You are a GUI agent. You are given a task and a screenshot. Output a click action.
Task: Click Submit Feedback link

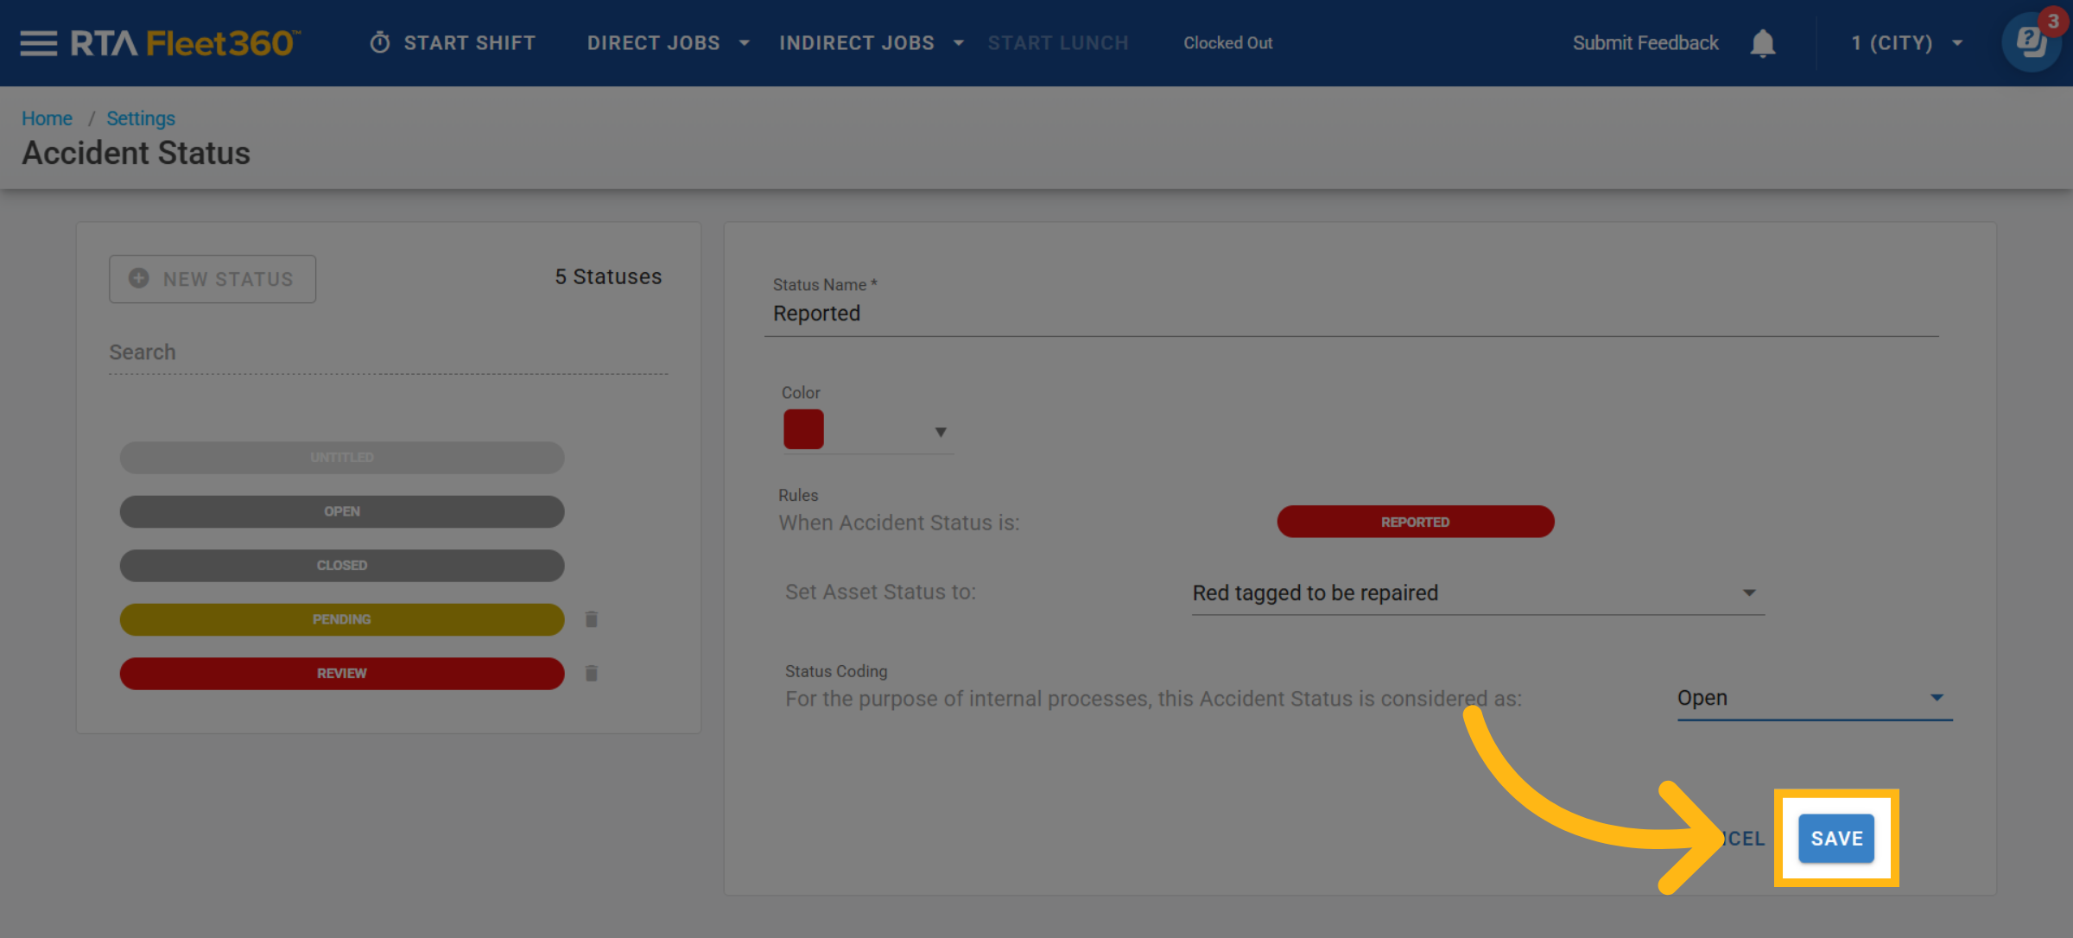pyautogui.click(x=1645, y=43)
